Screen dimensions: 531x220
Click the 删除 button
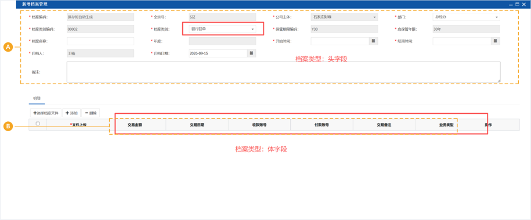(91, 113)
